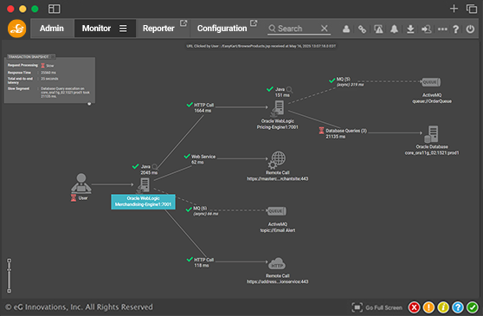Click the power logout icon
483x316 pixels.
pyautogui.click(x=470, y=29)
